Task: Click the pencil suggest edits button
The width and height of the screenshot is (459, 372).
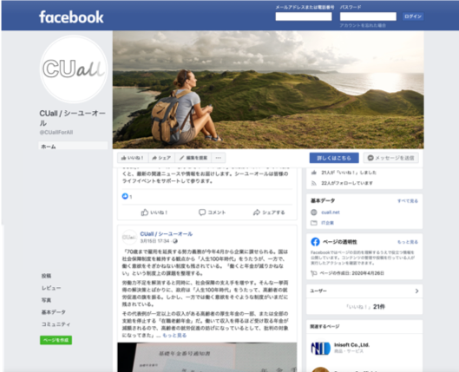Action: tap(193, 158)
